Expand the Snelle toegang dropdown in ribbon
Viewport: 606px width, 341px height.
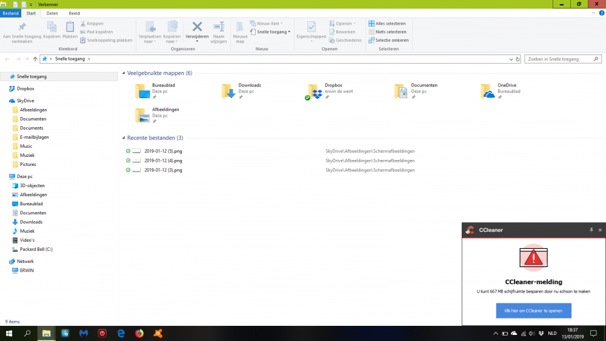[273, 31]
